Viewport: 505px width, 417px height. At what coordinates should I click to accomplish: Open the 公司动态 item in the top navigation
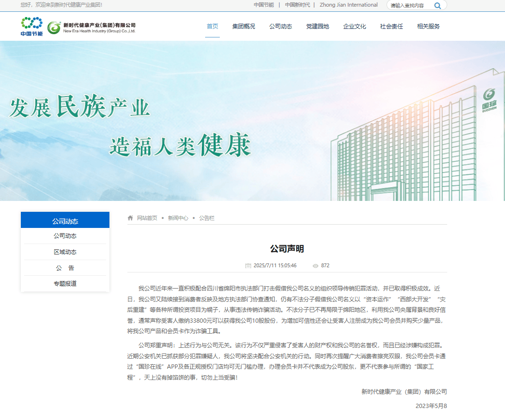point(281,27)
